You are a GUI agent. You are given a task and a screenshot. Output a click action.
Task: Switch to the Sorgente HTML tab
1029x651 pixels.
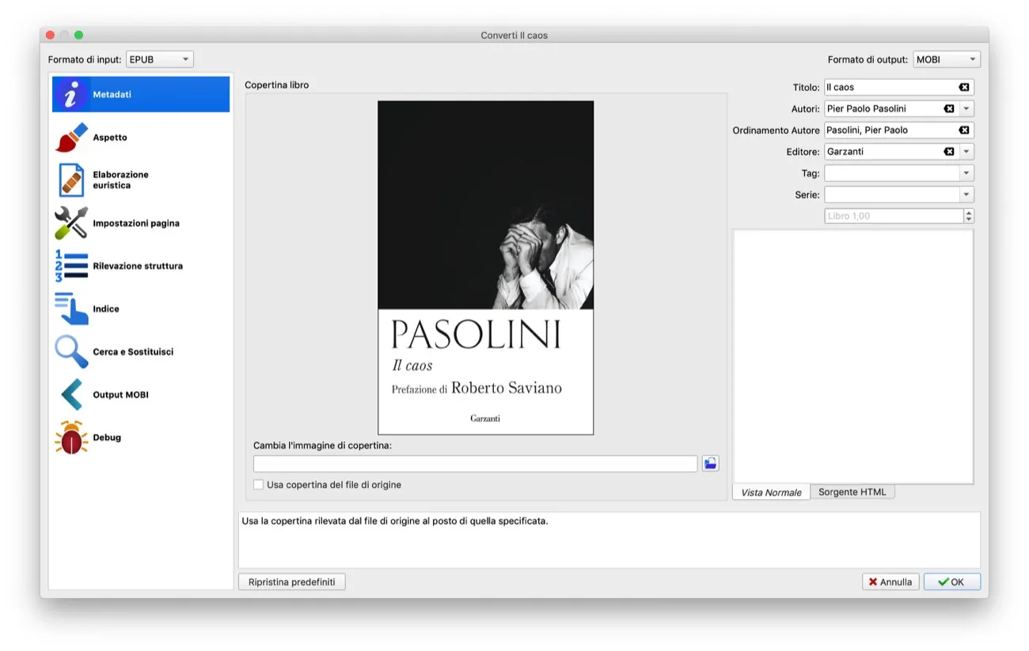click(x=852, y=491)
